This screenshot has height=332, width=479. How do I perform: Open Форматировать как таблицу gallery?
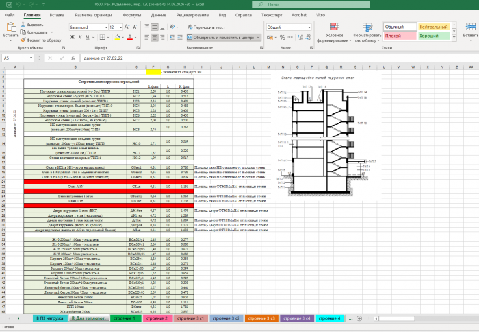(367, 32)
